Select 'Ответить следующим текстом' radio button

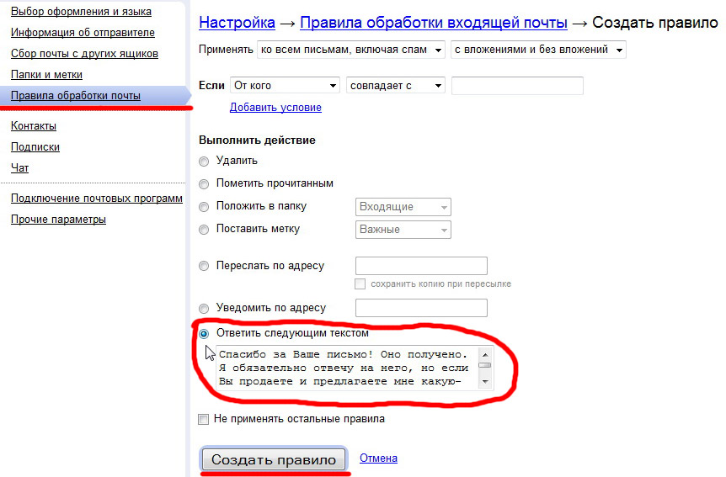coord(204,334)
